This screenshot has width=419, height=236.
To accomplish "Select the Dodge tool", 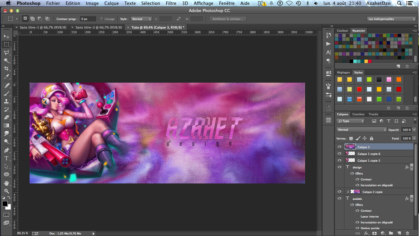I will [6, 141].
